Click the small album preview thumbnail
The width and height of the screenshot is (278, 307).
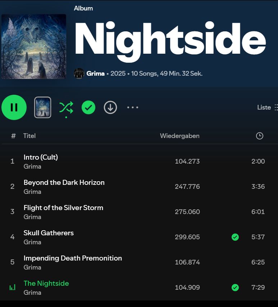[x=42, y=107]
